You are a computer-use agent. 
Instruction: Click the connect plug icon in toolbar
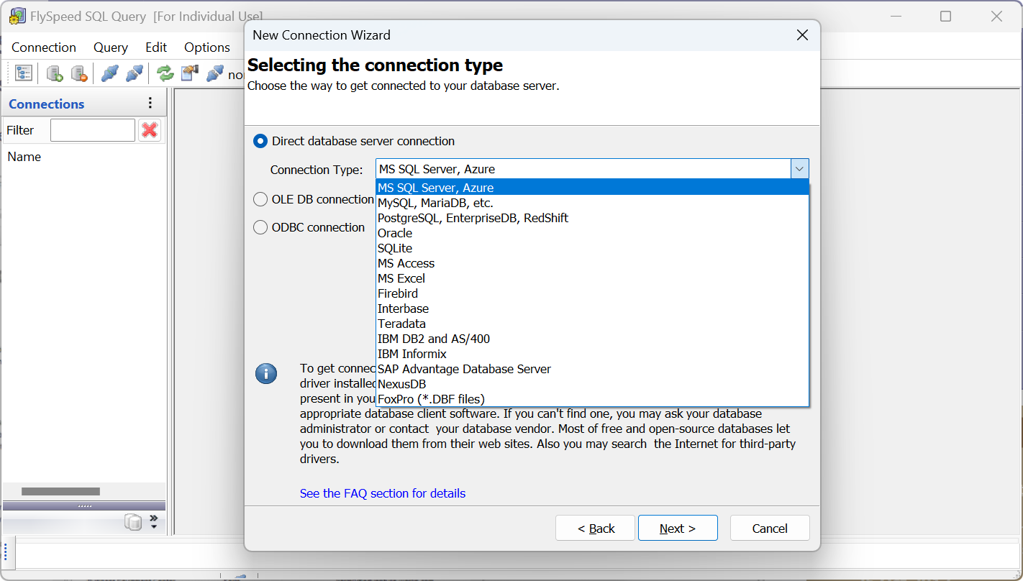click(x=109, y=73)
